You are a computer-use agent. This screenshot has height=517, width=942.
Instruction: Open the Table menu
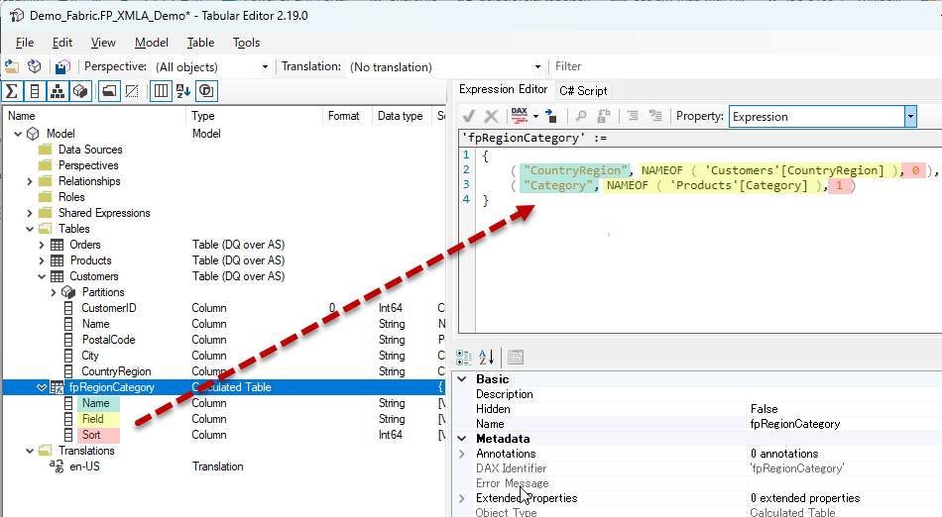click(x=200, y=43)
